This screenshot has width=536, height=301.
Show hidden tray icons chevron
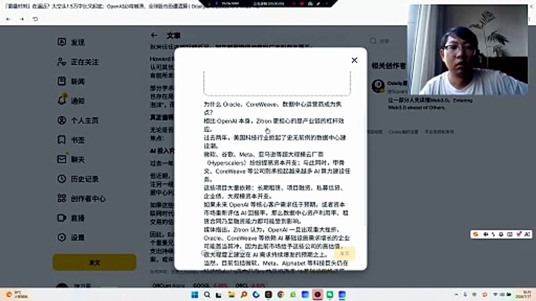[x=456, y=295]
